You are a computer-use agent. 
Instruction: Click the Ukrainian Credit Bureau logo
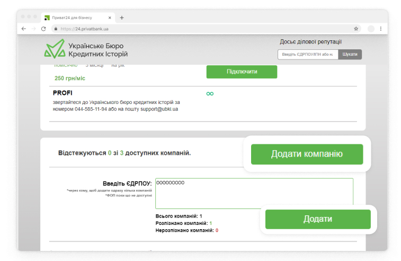click(86, 49)
